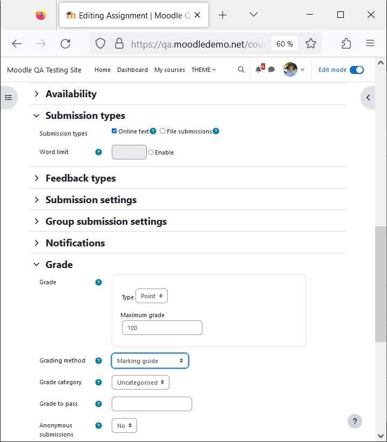Open the THEME menu
This screenshot has width=387, height=442.
pyautogui.click(x=203, y=70)
